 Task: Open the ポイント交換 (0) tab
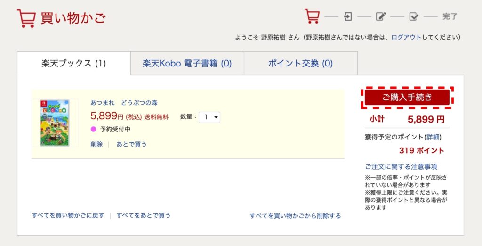[x=300, y=63]
